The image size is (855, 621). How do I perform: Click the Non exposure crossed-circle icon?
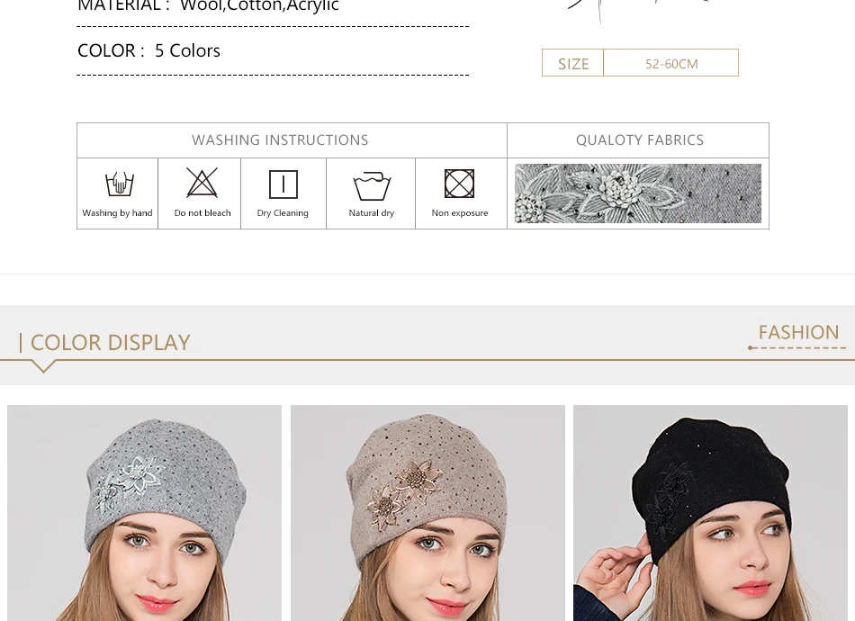[459, 184]
